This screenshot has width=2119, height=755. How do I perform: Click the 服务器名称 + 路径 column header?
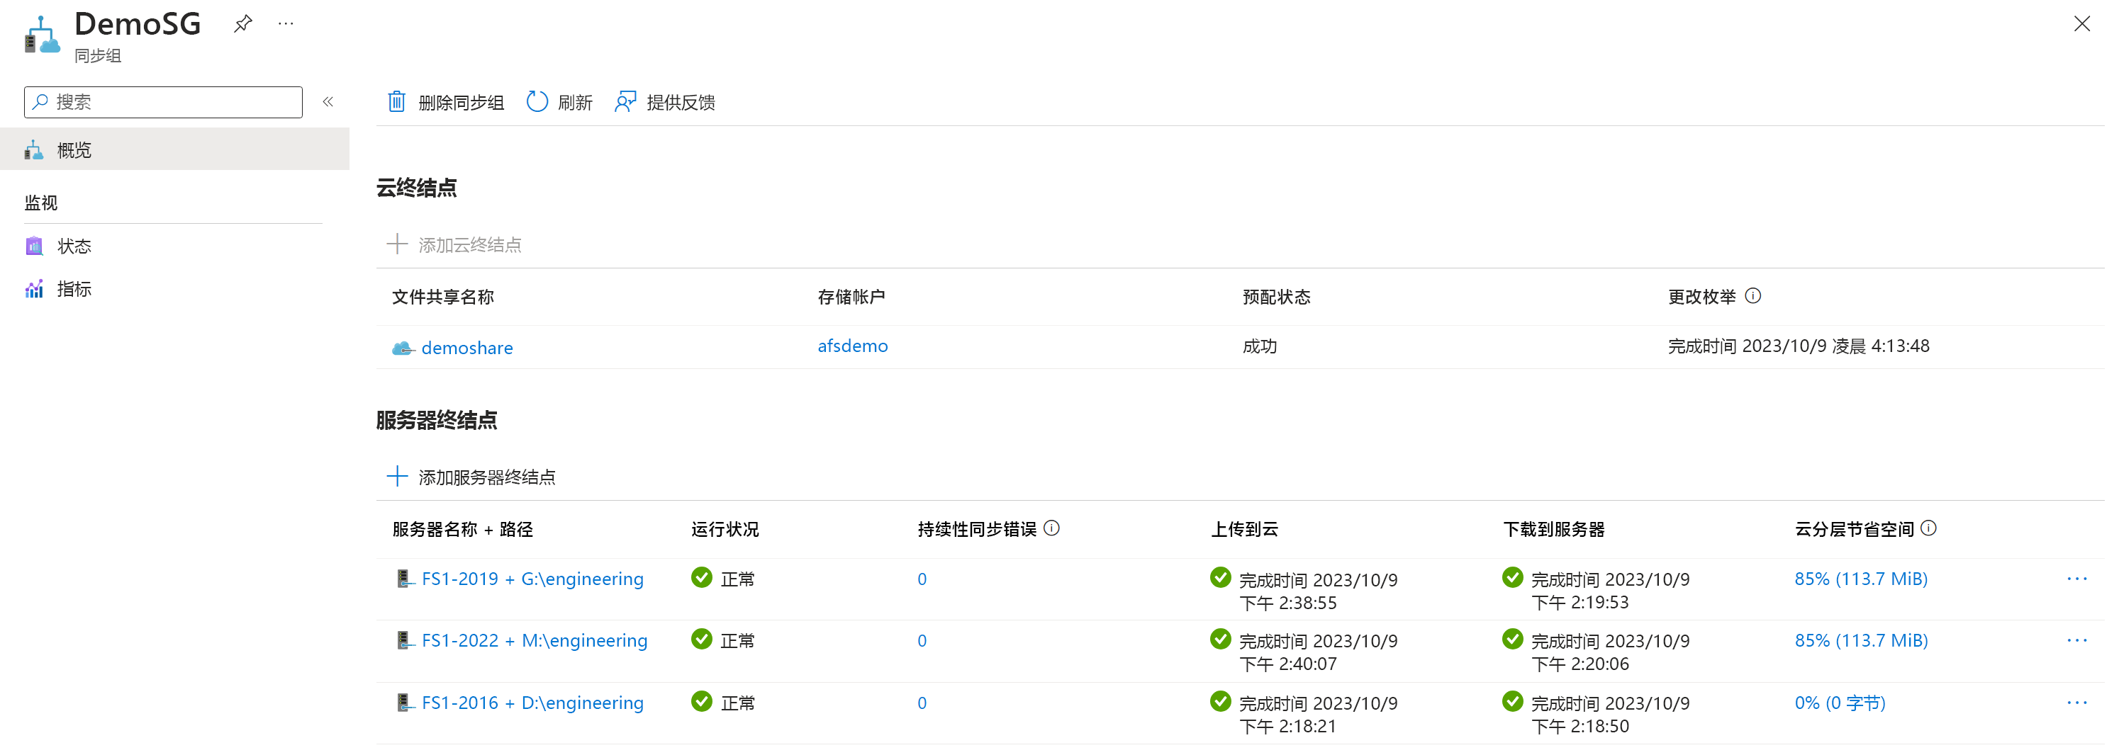[x=462, y=529]
